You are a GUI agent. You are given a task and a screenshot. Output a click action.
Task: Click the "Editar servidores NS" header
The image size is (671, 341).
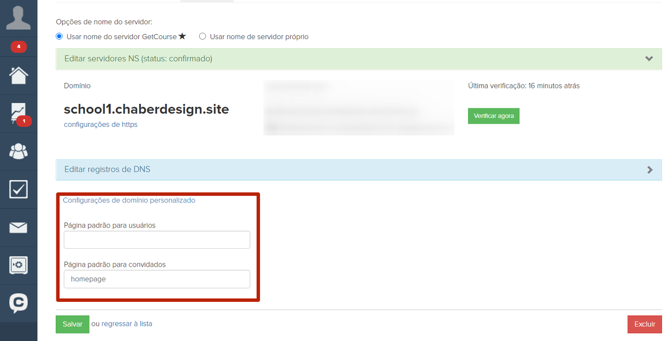click(x=138, y=59)
